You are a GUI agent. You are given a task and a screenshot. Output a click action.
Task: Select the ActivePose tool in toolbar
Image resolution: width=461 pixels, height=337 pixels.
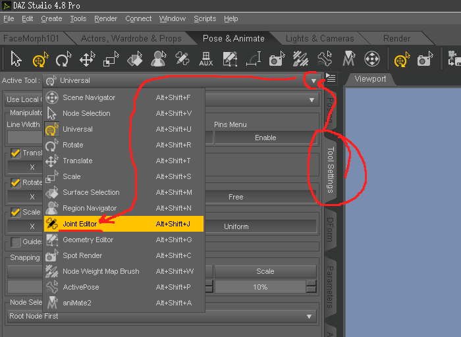(325, 59)
